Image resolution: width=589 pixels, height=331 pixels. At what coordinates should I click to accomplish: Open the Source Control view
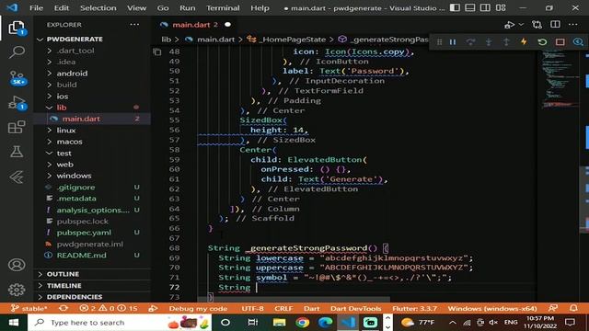17,77
